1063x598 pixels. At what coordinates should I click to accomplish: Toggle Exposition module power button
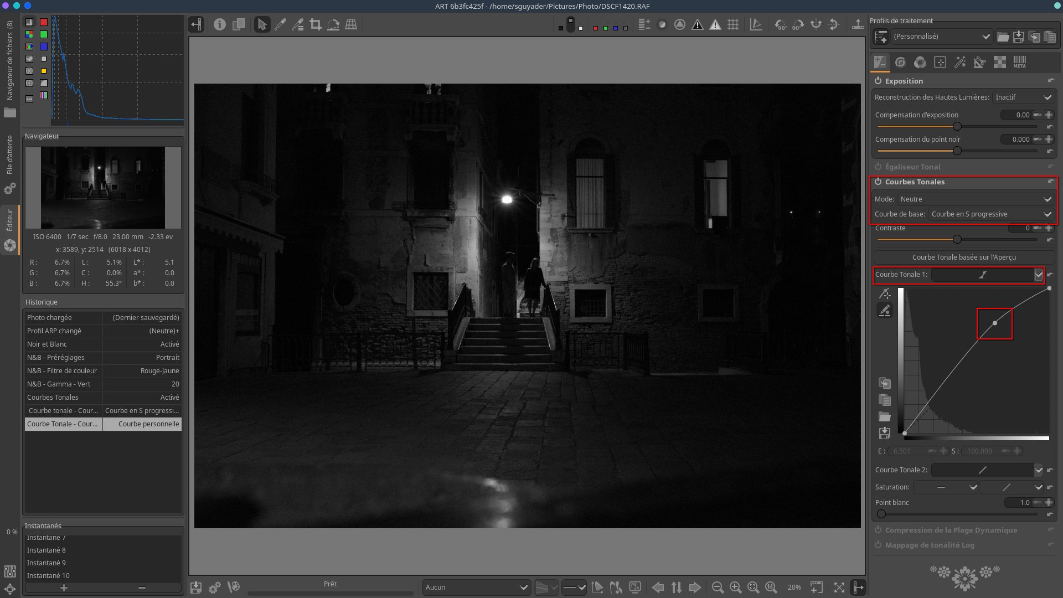tap(878, 81)
